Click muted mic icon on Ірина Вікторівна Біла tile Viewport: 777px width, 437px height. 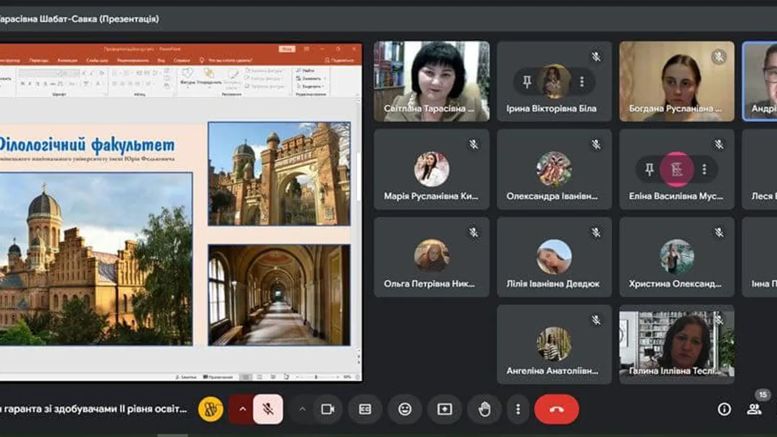pos(596,57)
